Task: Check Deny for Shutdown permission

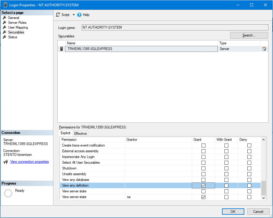Action: [249, 168]
